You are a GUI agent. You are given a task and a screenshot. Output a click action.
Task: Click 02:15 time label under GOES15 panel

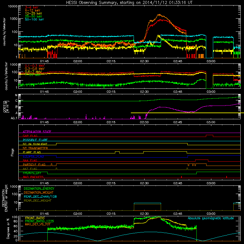(x=111, y=122)
